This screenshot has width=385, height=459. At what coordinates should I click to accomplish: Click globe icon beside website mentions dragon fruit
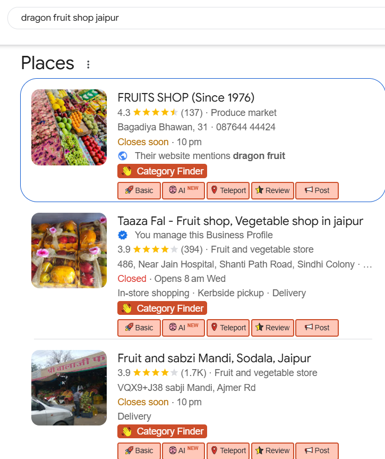point(123,156)
